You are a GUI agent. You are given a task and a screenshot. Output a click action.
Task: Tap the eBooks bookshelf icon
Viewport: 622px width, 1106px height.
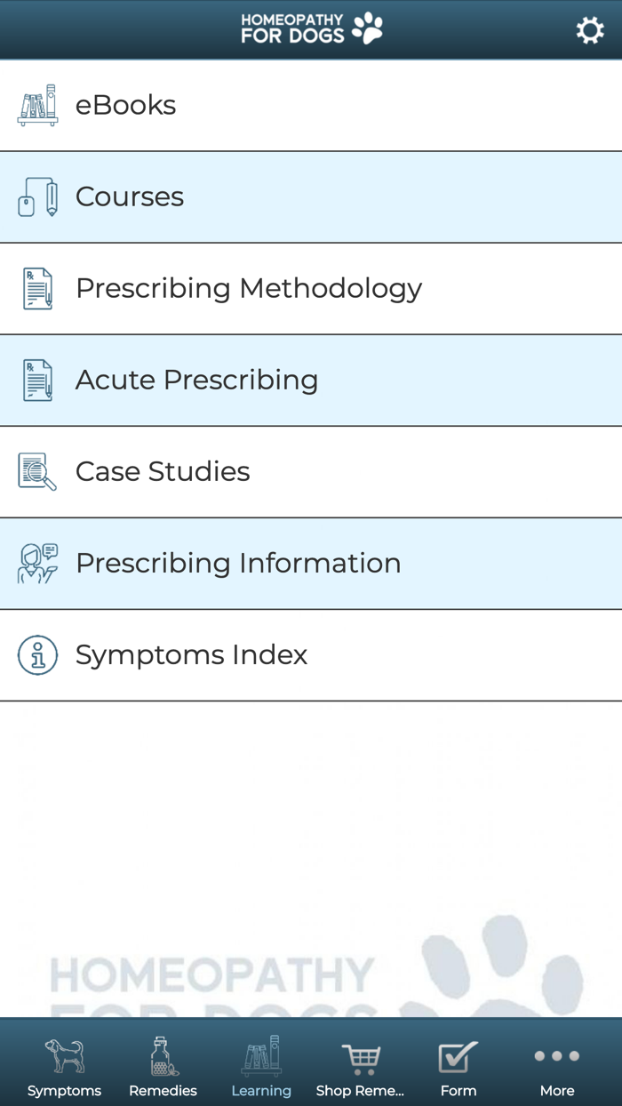[37, 106]
